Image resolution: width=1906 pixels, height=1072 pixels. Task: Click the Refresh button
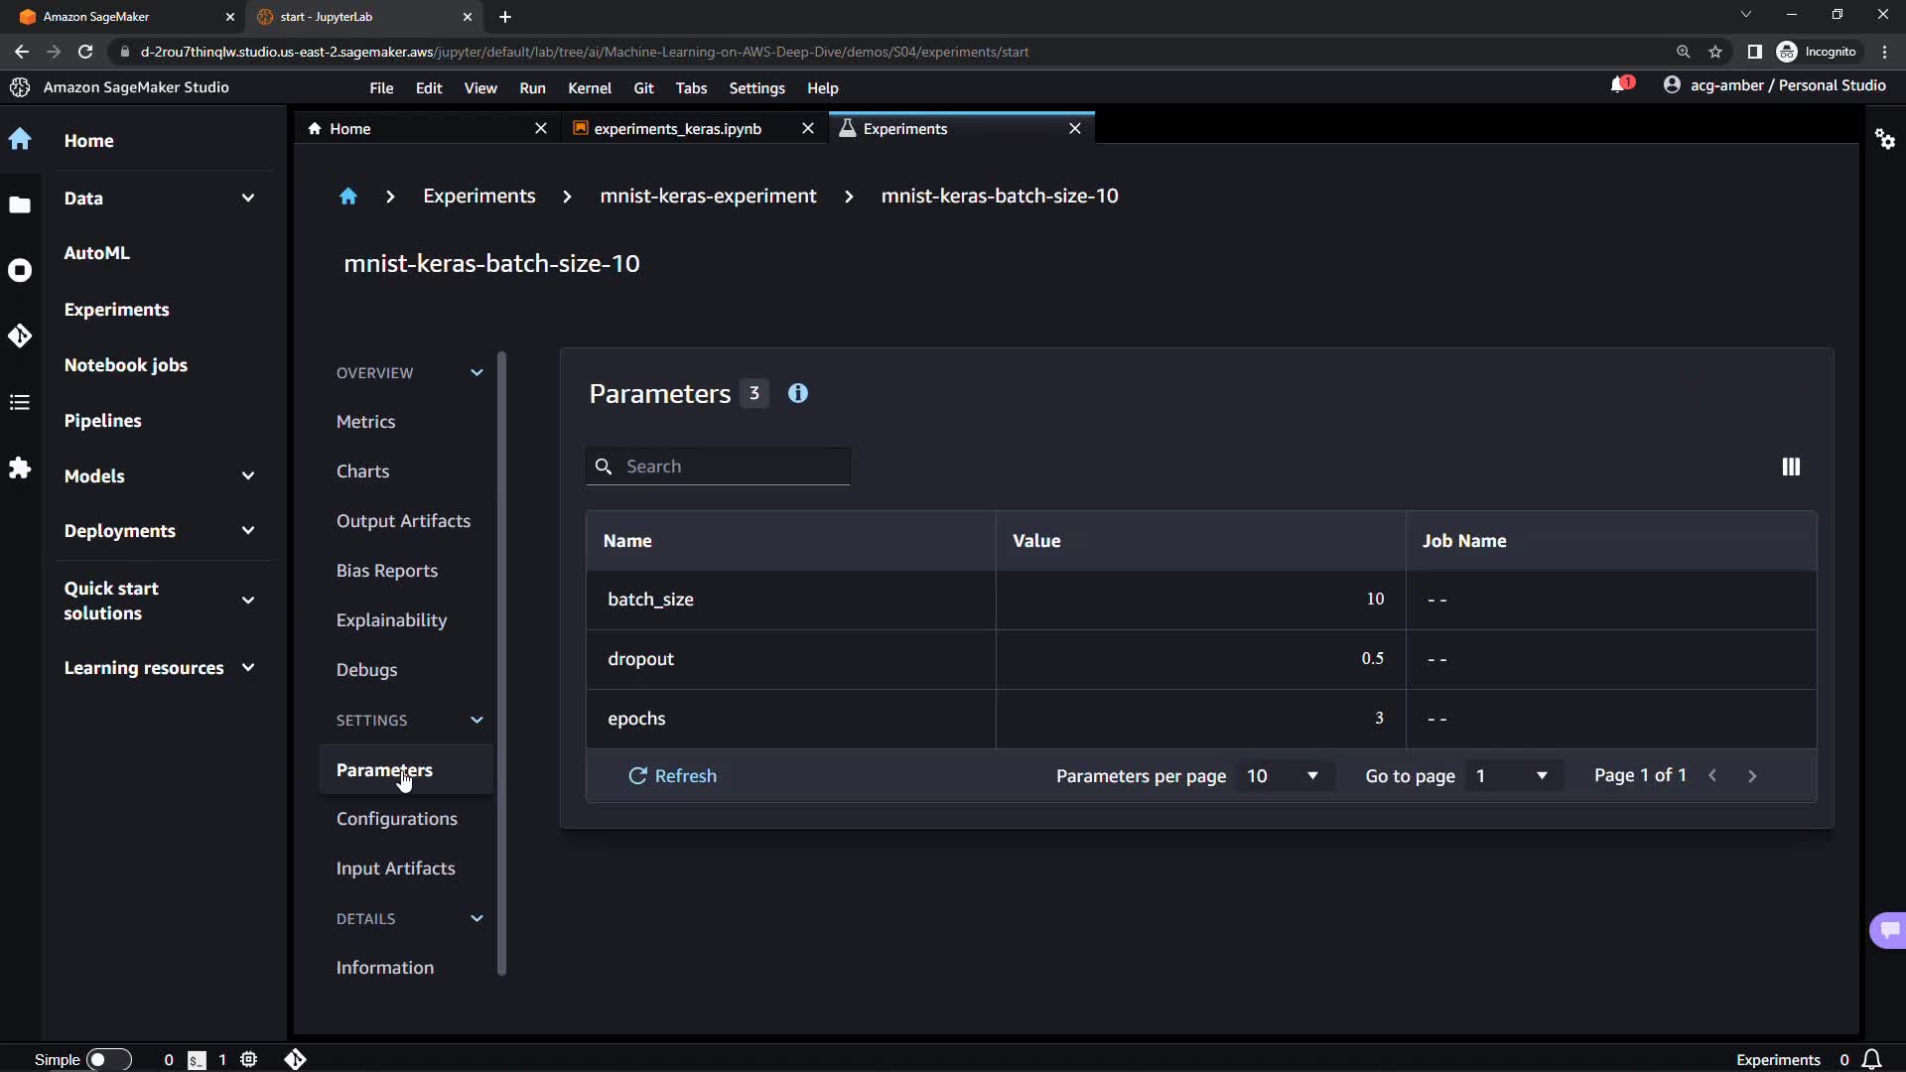[x=672, y=775]
